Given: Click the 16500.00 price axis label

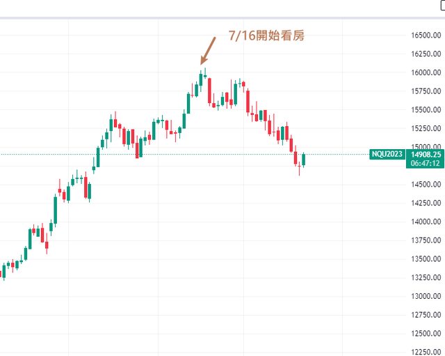Looking at the screenshot, I should 426,36.
